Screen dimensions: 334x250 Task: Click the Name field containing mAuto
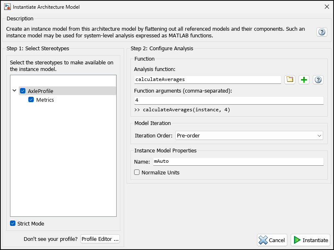pos(237,161)
